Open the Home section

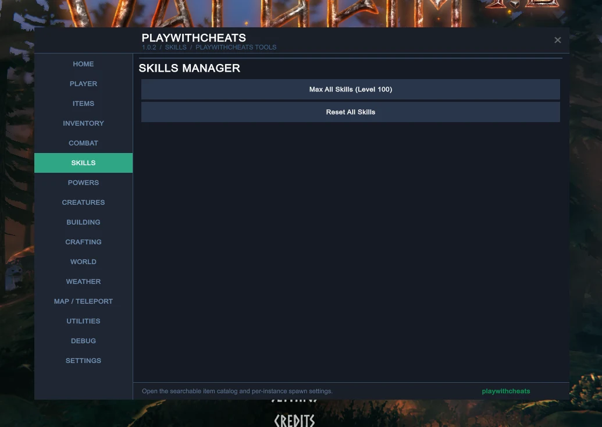pyautogui.click(x=83, y=64)
